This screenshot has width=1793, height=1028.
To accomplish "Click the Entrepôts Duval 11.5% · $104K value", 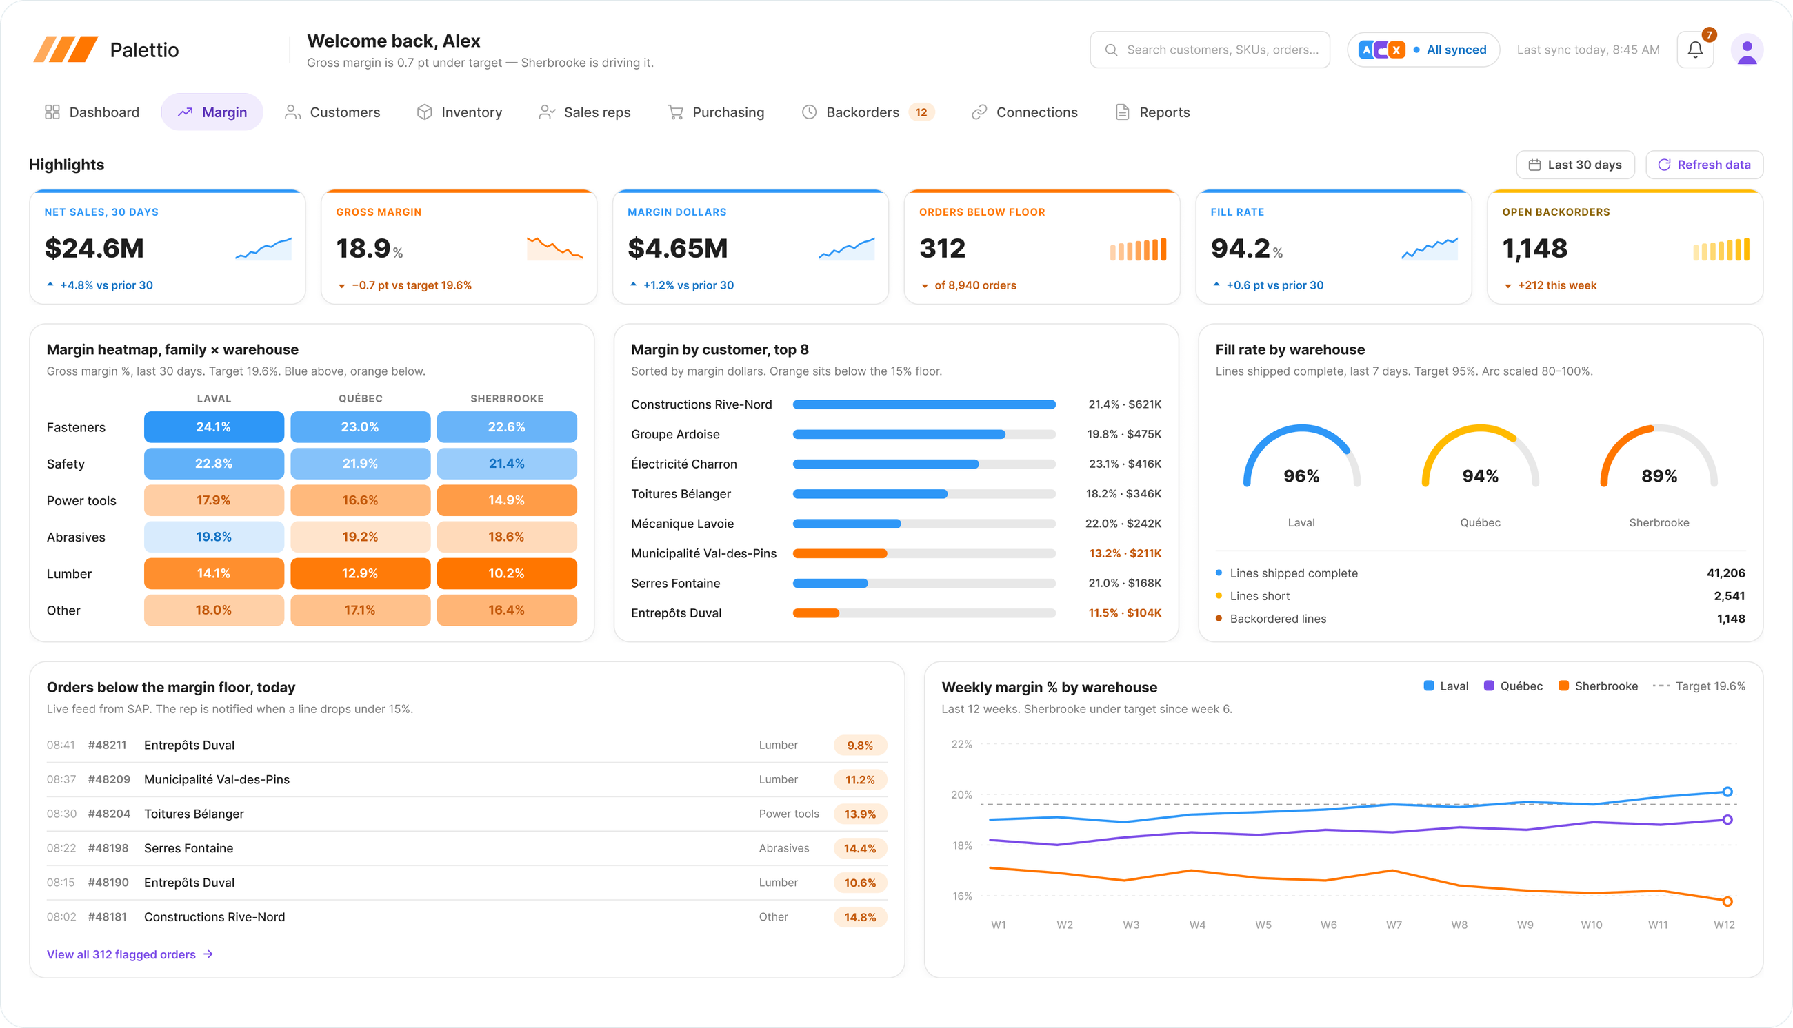I will (x=1125, y=613).
